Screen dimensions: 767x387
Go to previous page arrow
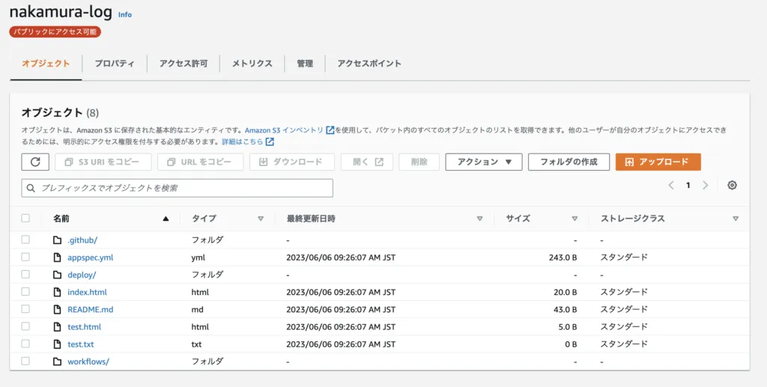click(671, 185)
